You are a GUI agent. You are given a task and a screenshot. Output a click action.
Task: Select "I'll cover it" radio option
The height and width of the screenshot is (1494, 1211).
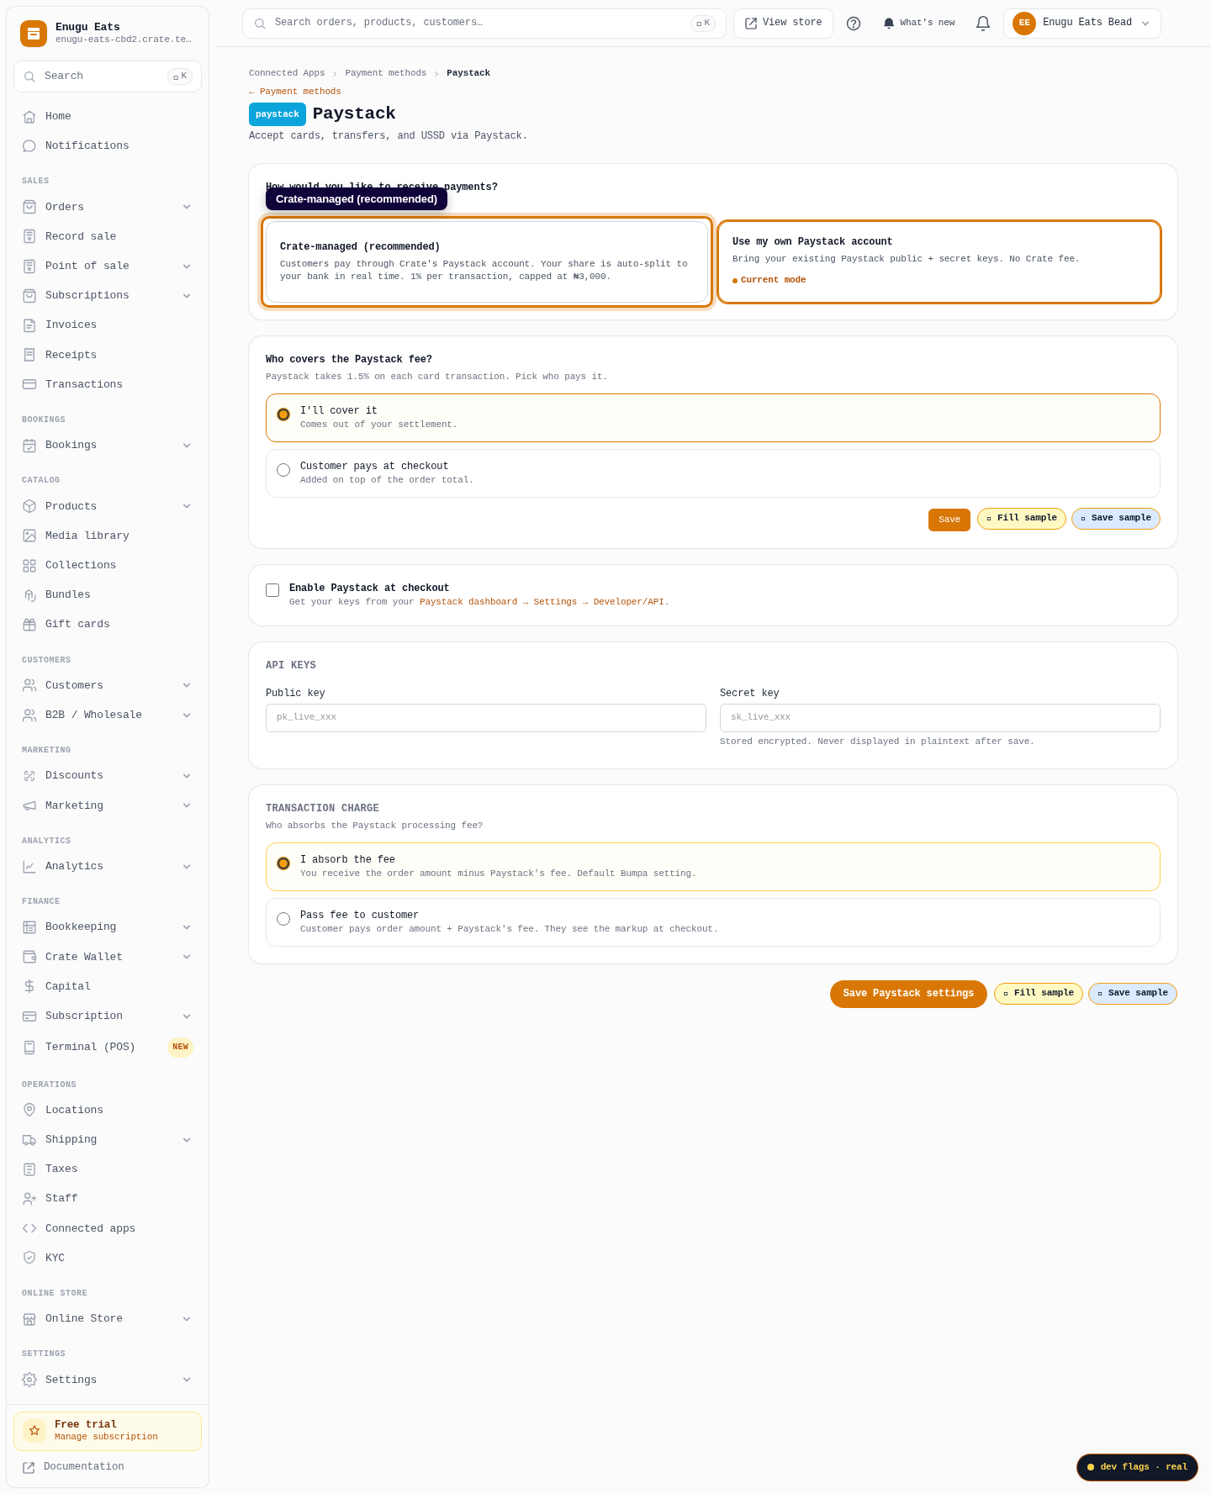click(x=283, y=414)
